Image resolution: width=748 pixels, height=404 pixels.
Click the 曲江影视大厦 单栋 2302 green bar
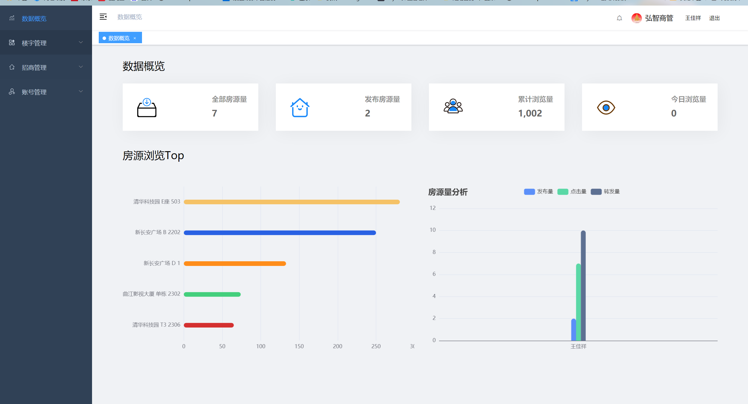(212, 294)
